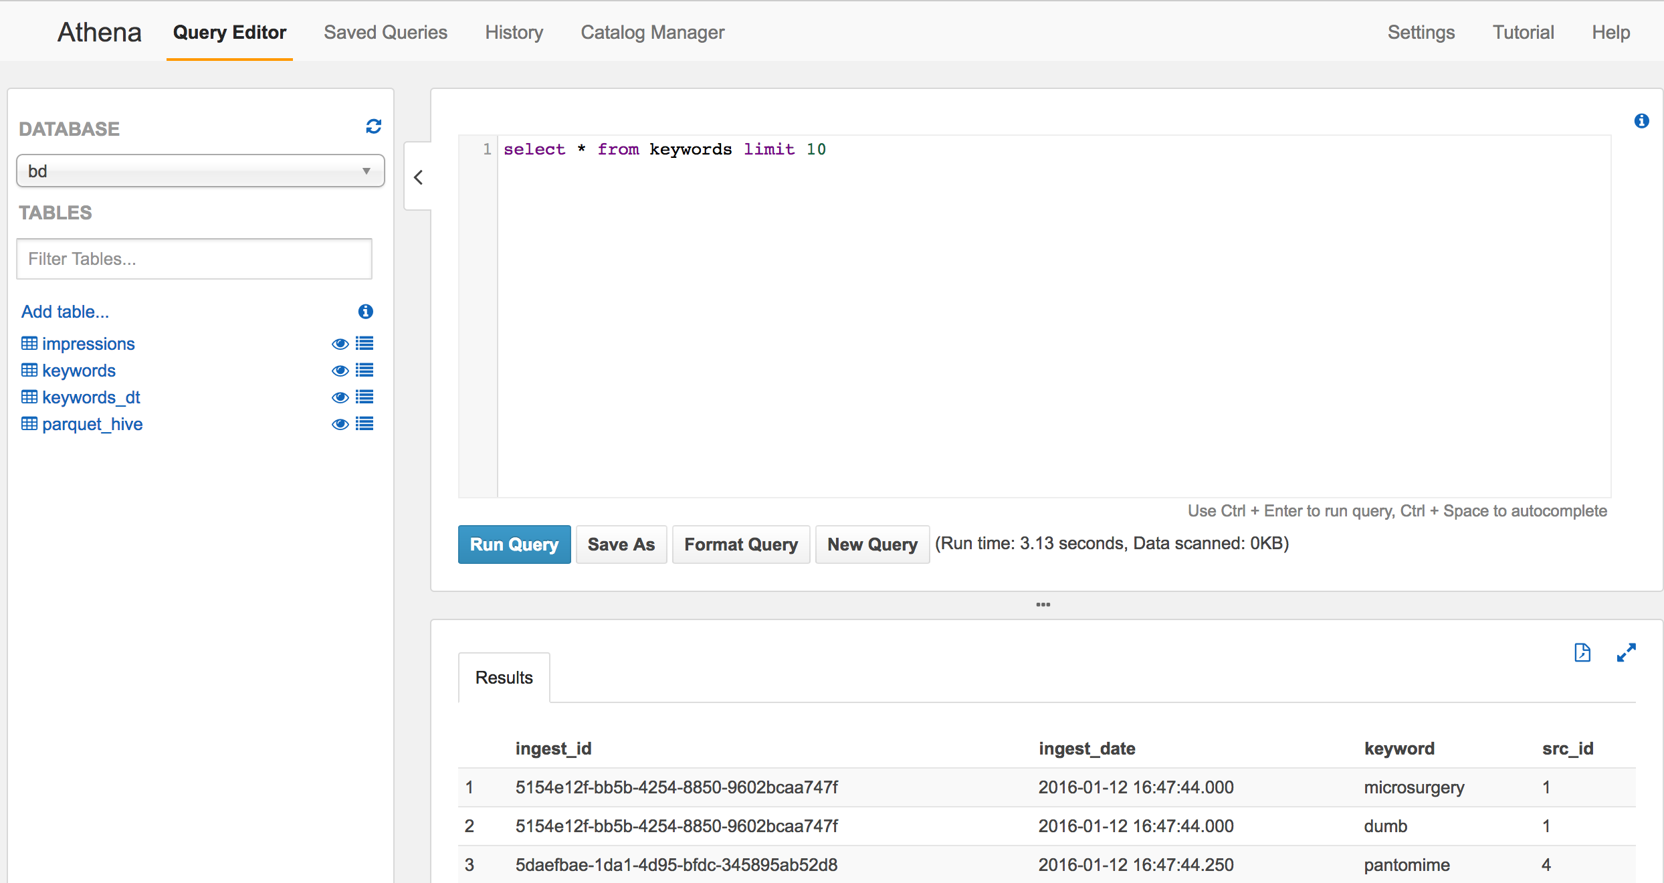The height and width of the screenshot is (883, 1664).
Task: Click the info icon beside Add table
Action: click(365, 312)
